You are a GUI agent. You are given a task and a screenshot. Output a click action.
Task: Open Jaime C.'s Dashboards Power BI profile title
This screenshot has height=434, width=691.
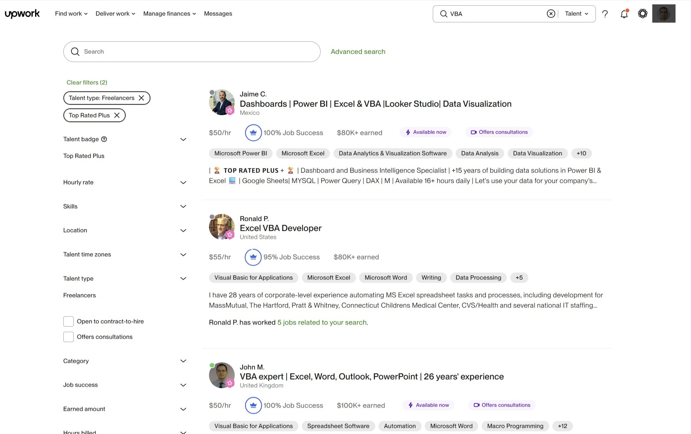376,104
